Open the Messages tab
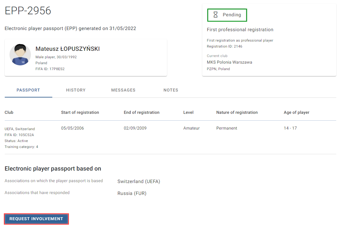This screenshot has width=338, height=227. click(123, 90)
